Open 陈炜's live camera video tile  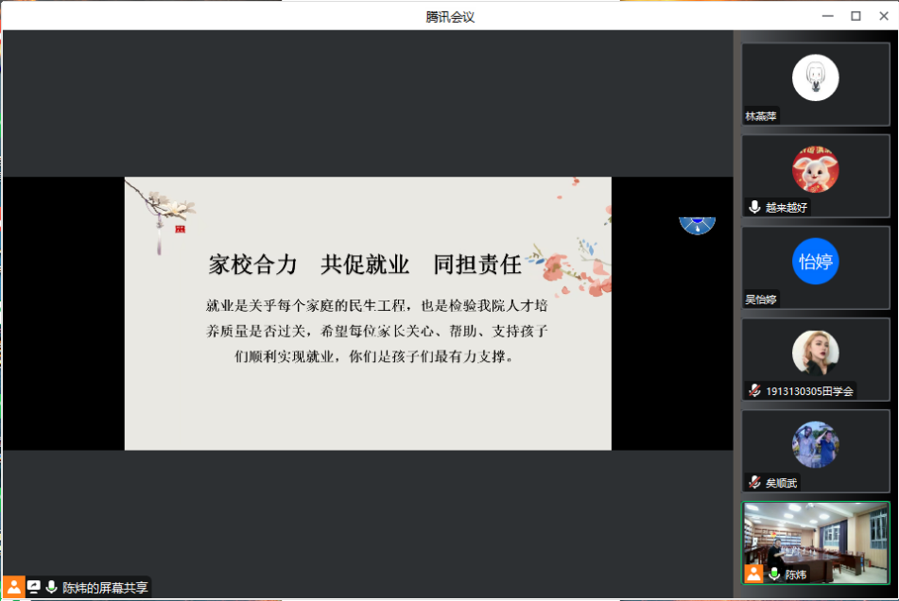coord(816,534)
